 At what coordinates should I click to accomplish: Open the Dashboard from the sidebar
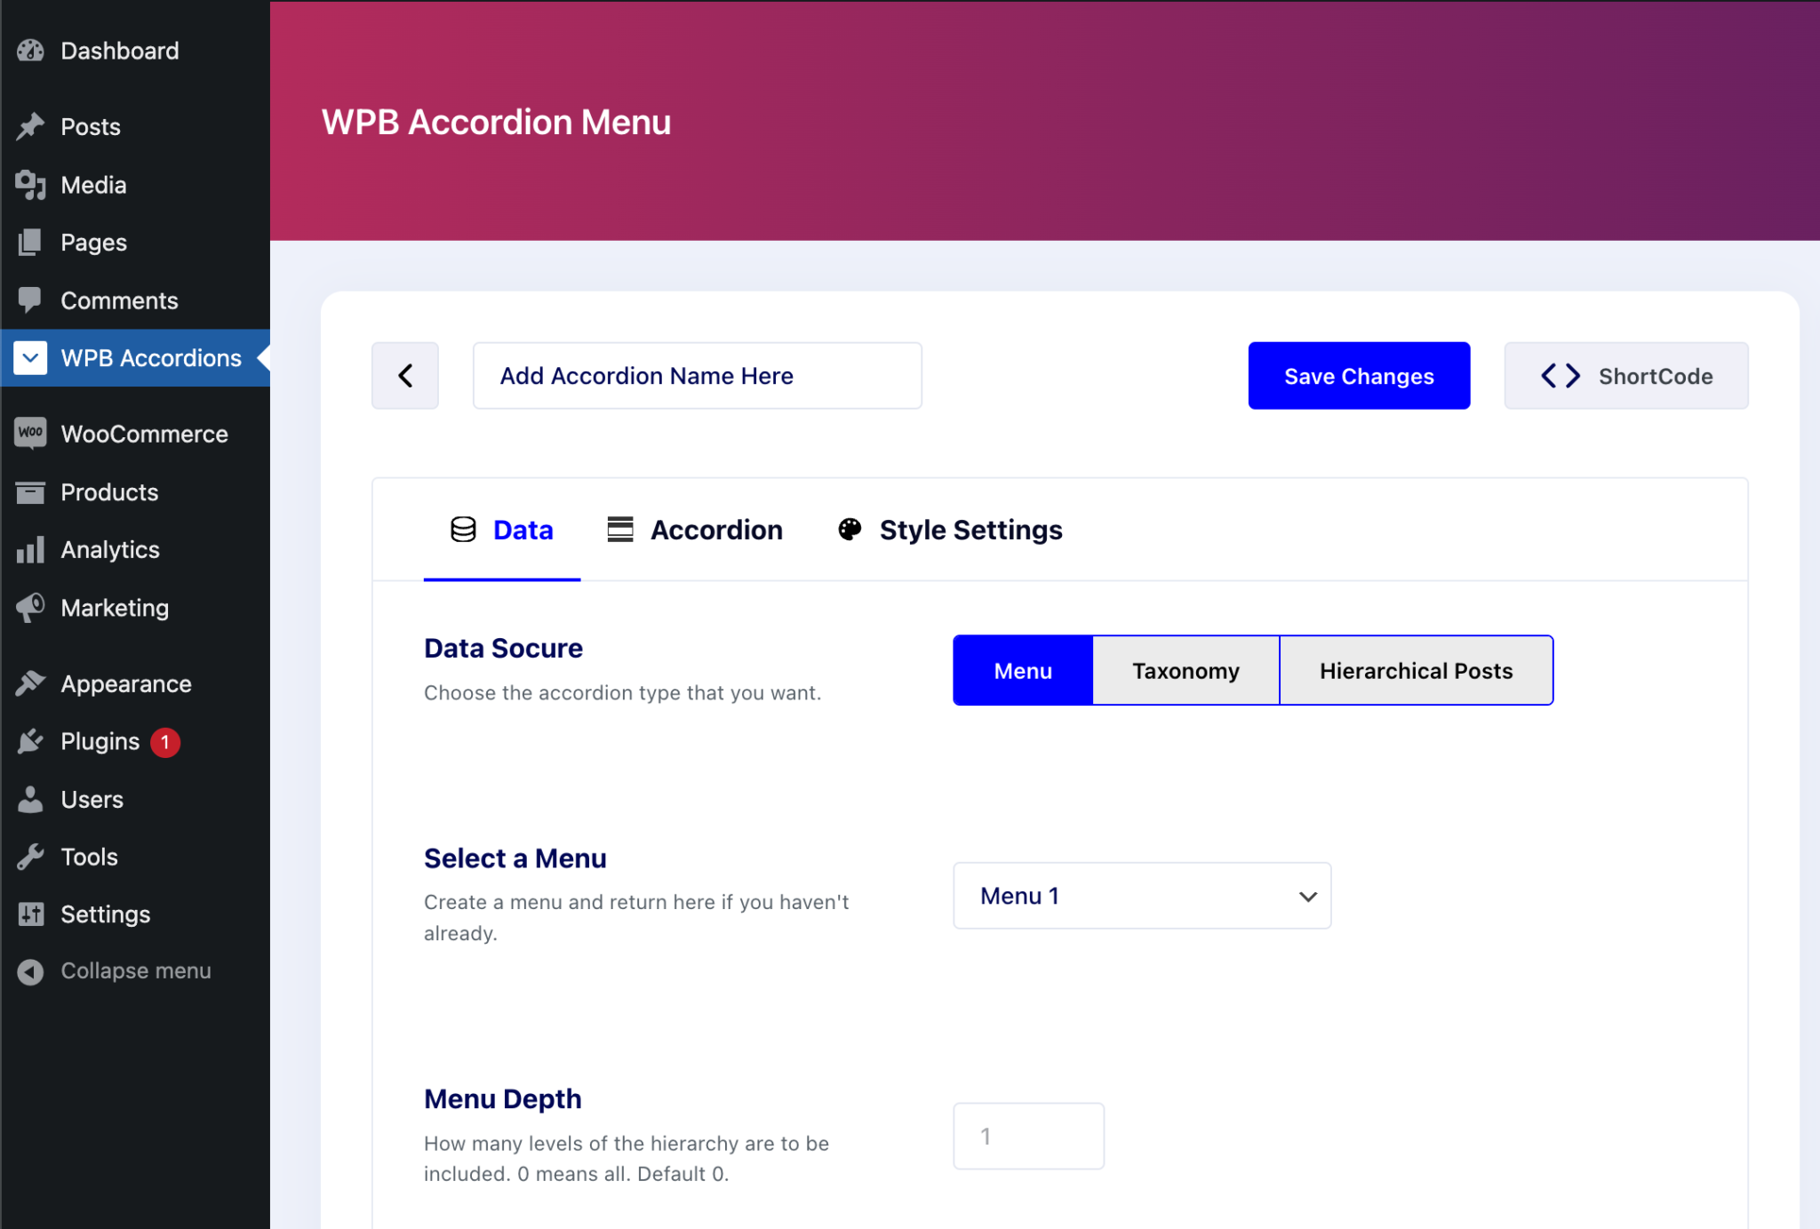click(x=31, y=51)
